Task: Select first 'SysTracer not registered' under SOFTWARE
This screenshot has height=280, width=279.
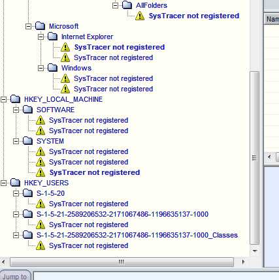Action: [x=88, y=120]
